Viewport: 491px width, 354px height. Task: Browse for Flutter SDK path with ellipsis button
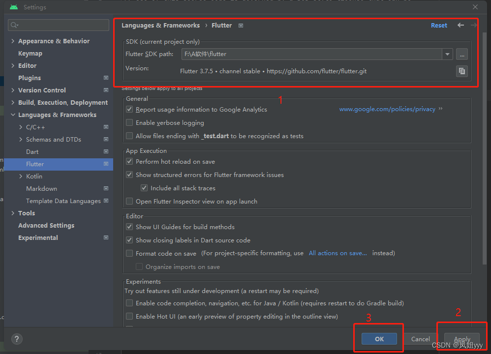pyautogui.click(x=462, y=54)
